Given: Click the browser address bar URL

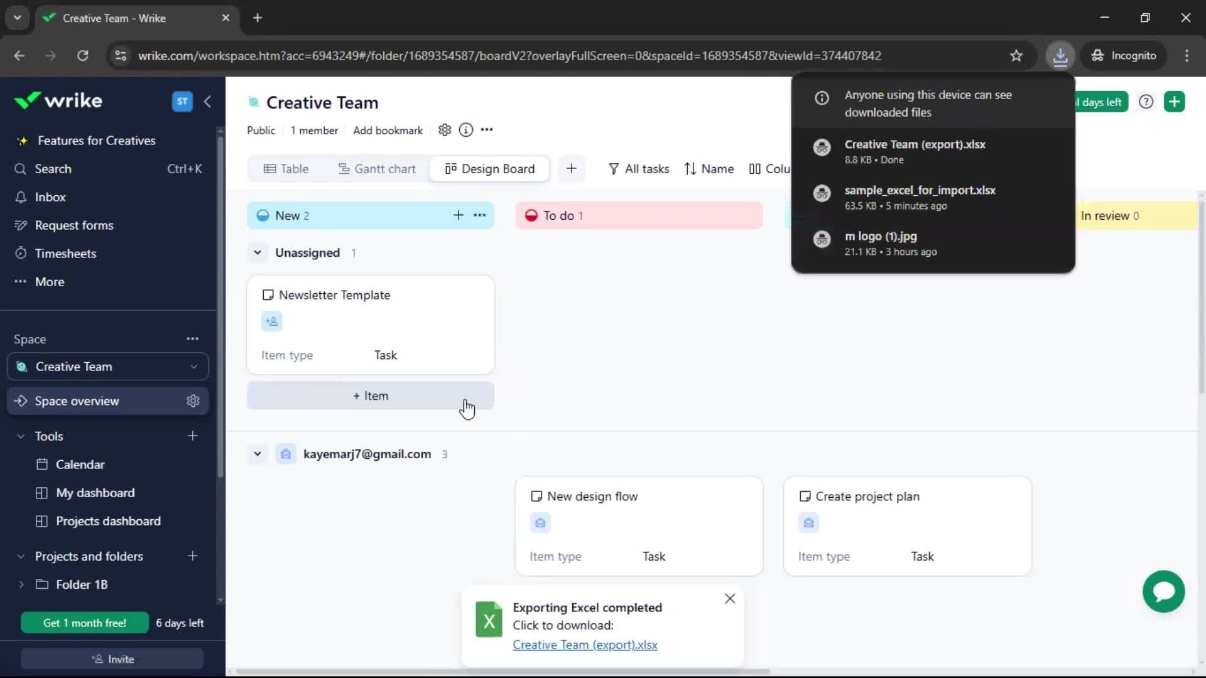Looking at the screenshot, I should point(509,56).
